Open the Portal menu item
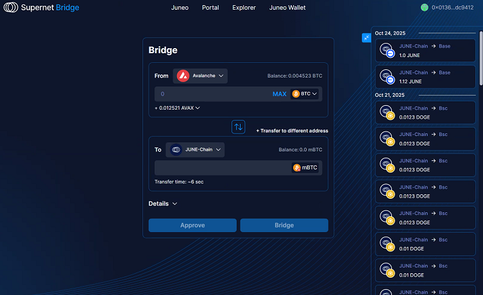The image size is (483, 295). 210,8
